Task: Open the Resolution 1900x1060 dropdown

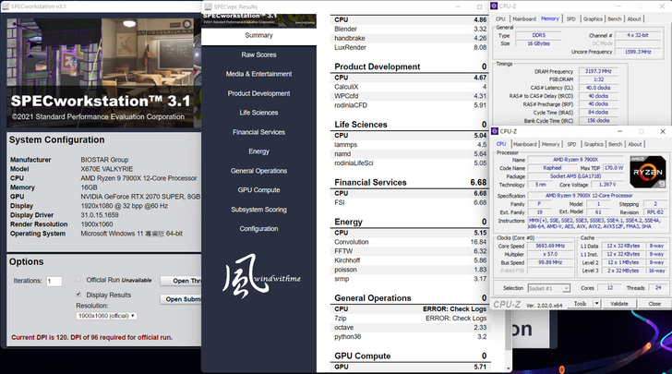Action: (x=106, y=316)
